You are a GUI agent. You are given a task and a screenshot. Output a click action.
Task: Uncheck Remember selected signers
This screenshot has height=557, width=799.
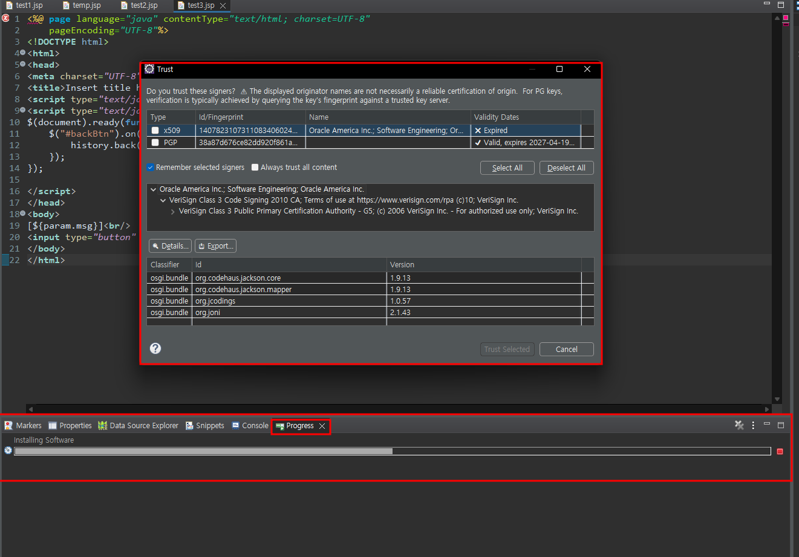(151, 168)
